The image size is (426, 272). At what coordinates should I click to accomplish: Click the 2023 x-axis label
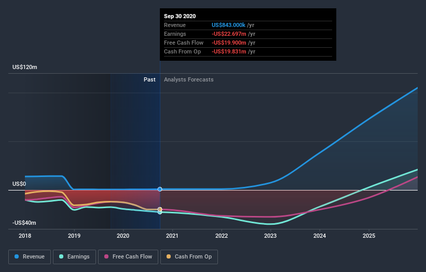coord(270,236)
